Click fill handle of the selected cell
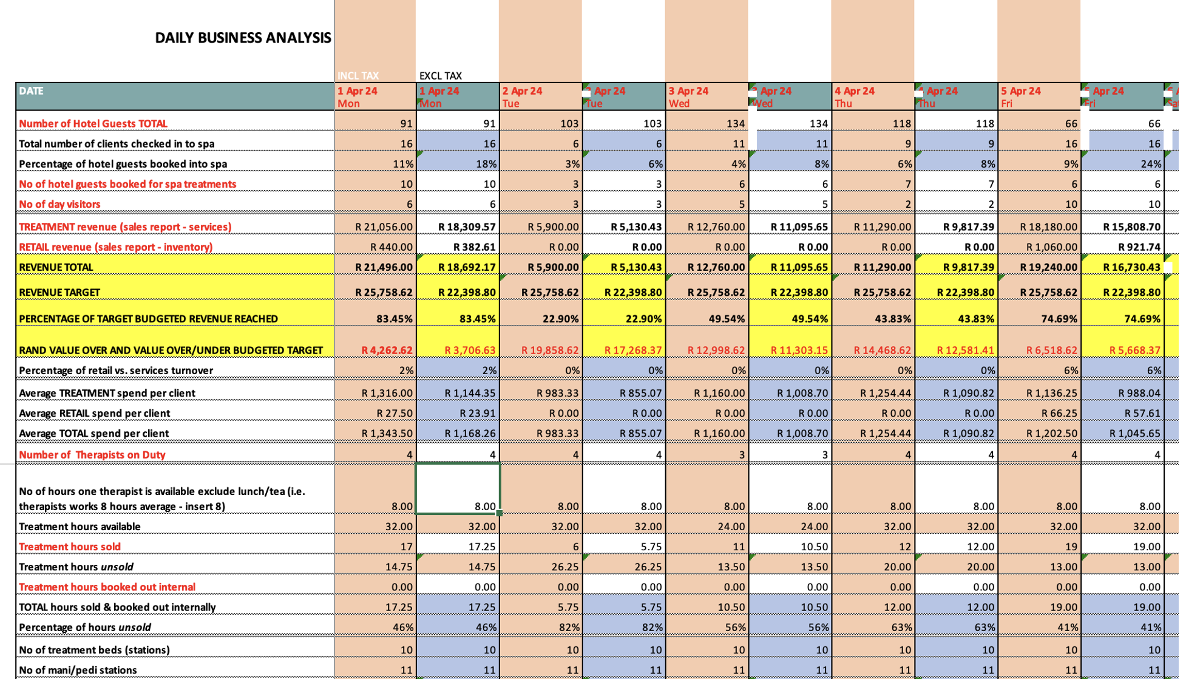 click(x=499, y=513)
